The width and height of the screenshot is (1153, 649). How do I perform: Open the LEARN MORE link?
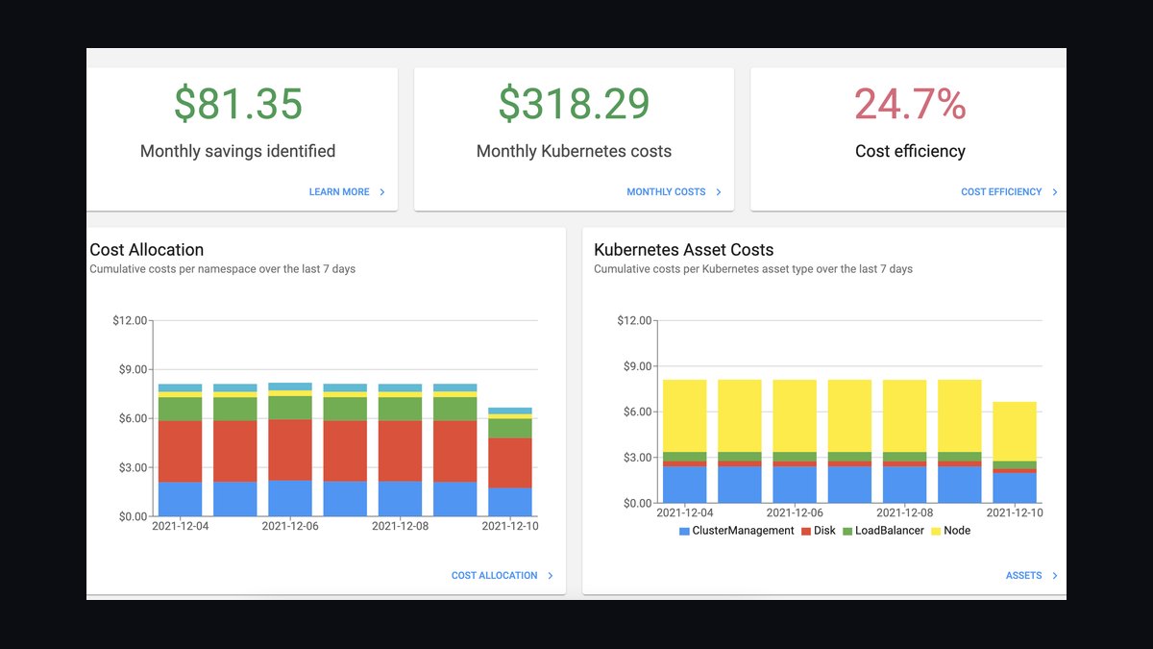(x=339, y=192)
